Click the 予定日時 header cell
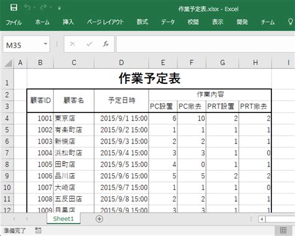295x236 pixels. pyautogui.click(x=121, y=101)
